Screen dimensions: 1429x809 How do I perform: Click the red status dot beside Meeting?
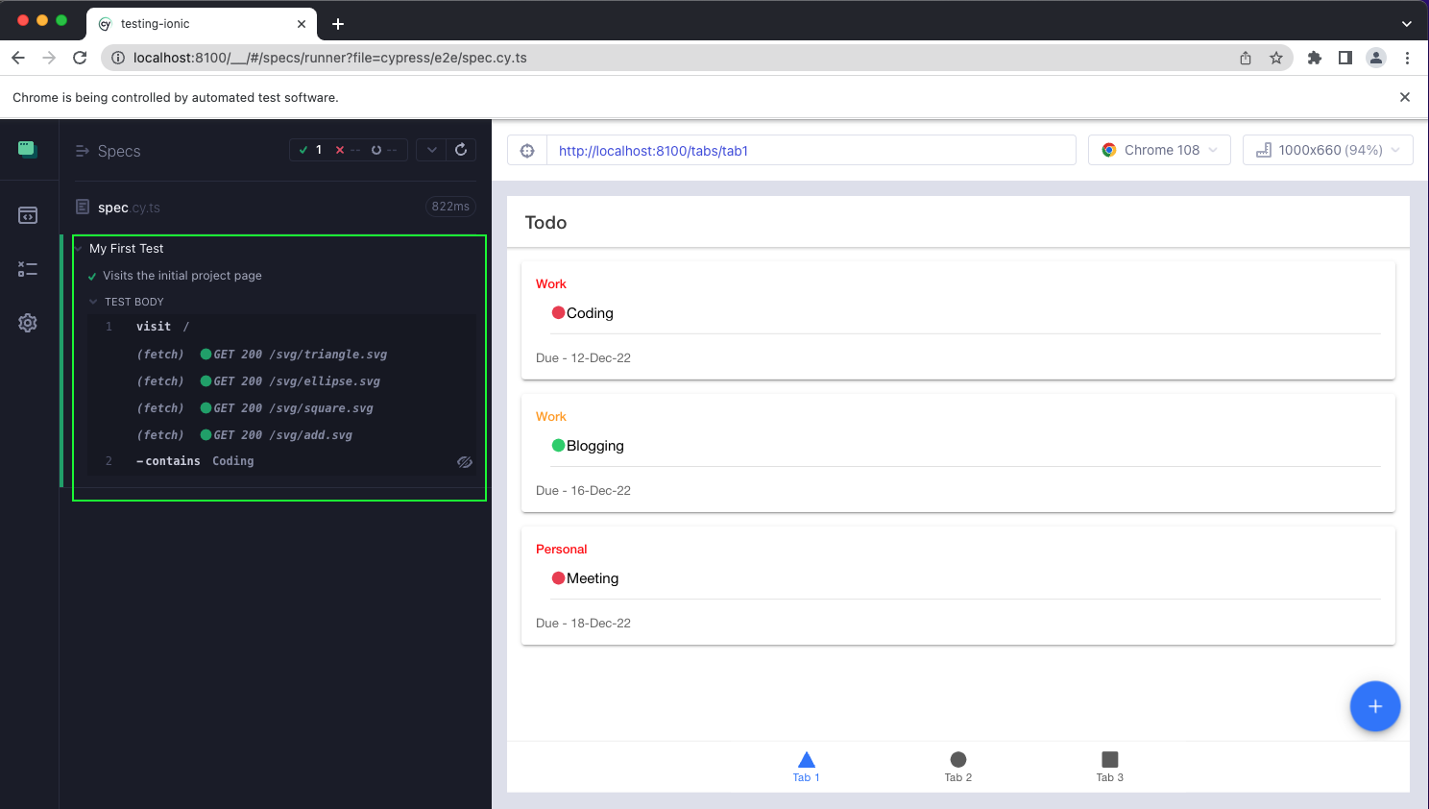558,577
